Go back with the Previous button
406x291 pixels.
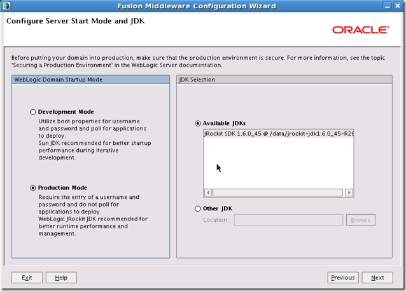click(x=343, y=278)
